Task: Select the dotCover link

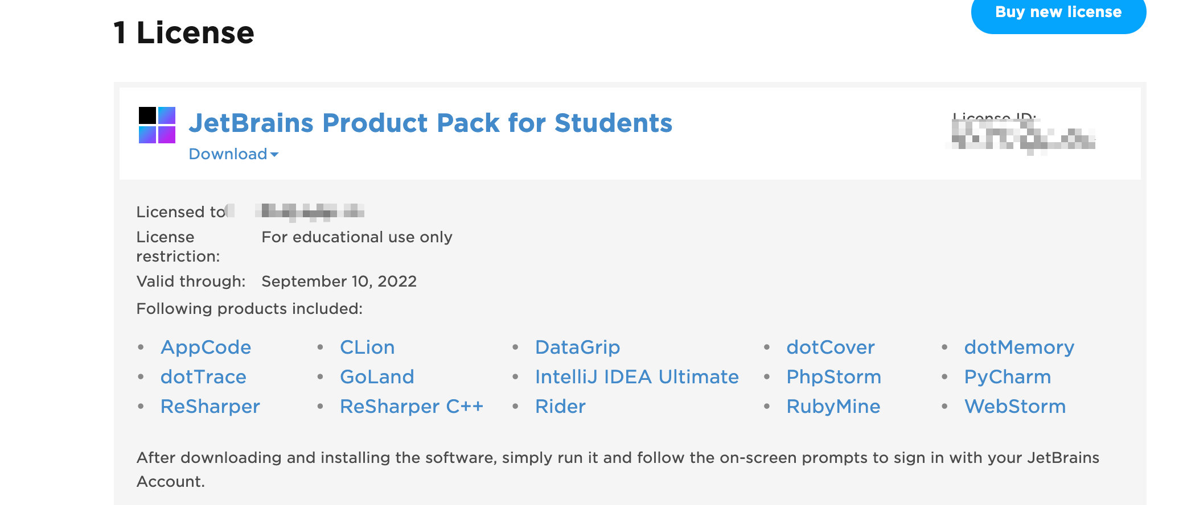Action: pyautogui.click(x=830, y=347)
